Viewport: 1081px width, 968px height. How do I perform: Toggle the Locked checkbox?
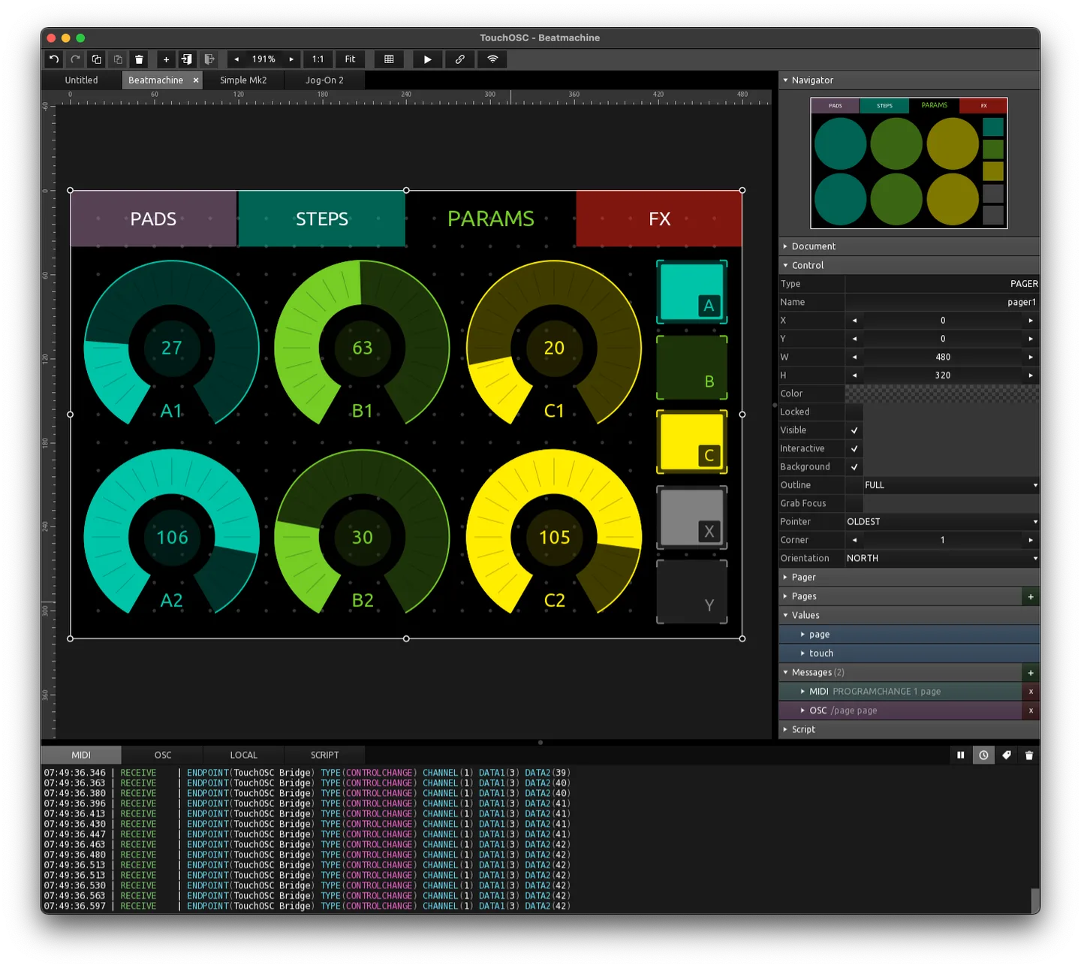pyautogui.click(x=854, y=412)
